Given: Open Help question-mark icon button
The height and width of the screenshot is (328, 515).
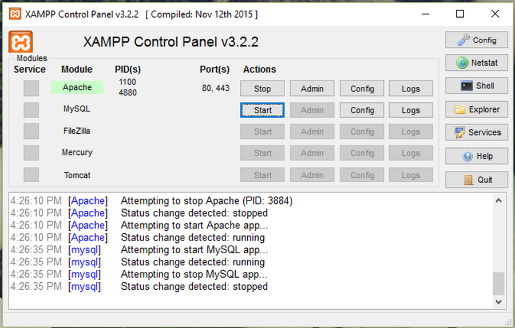Looking at the screenshot, I should coord(476,156).
